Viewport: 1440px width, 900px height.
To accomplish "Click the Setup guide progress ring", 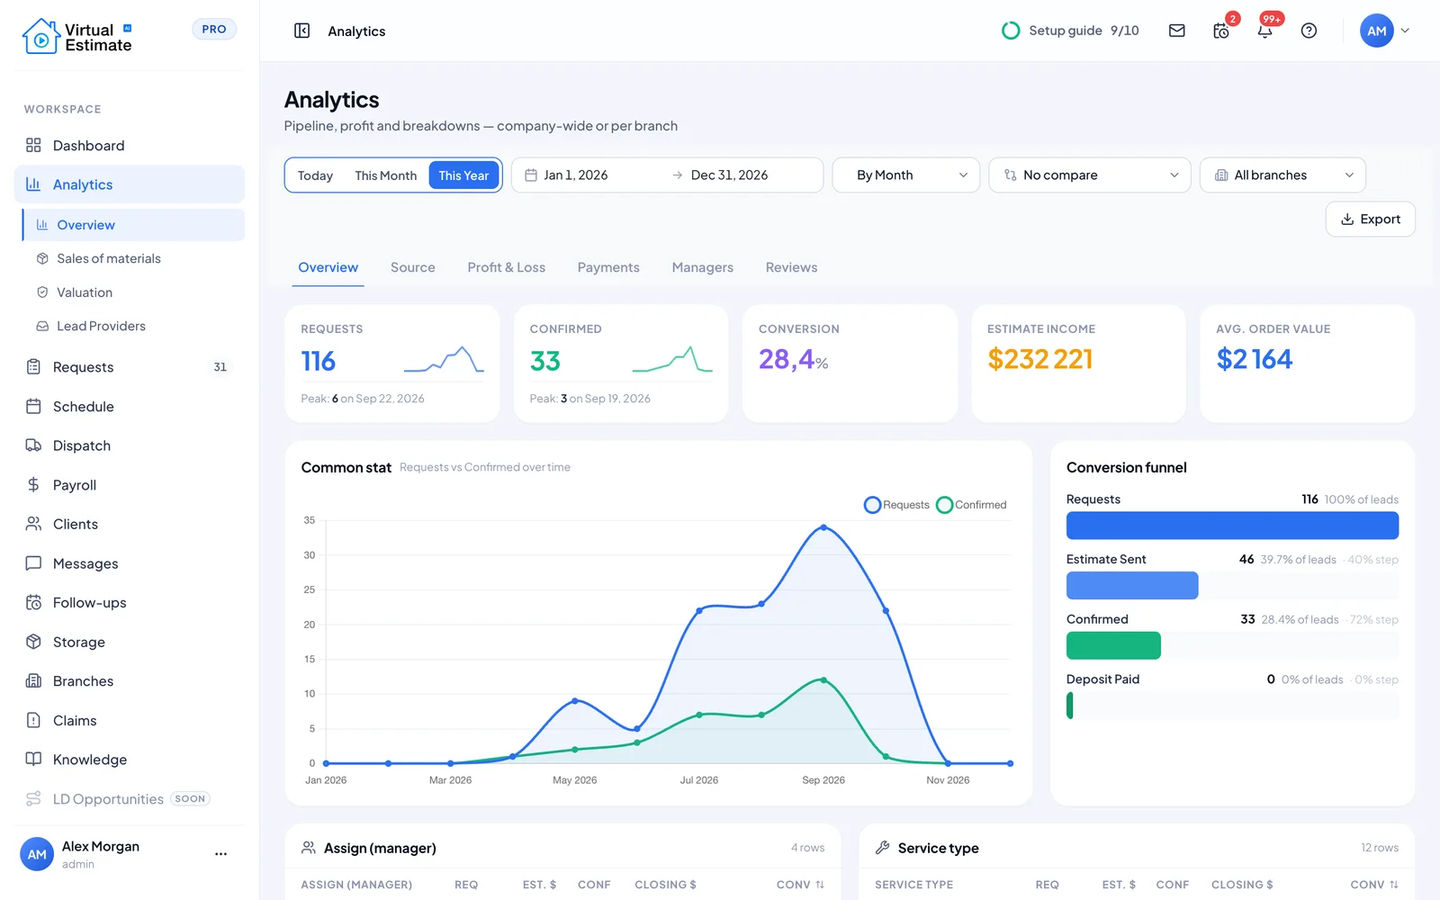I will pyautogui.click(x=1011, y=31).
